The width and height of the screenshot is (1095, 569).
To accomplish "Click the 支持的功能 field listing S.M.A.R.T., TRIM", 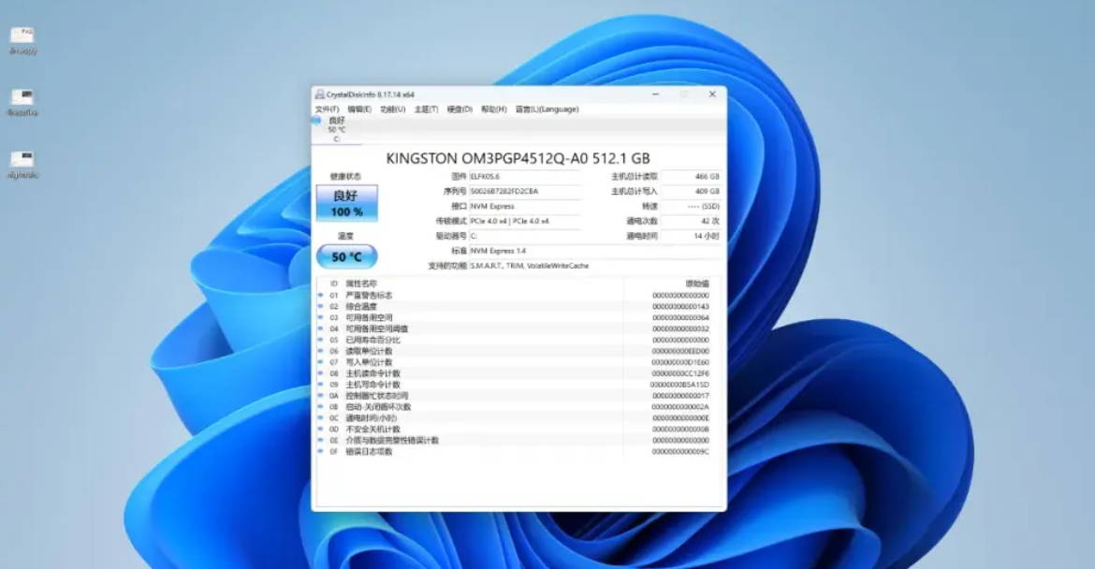I will coord(594,266).
